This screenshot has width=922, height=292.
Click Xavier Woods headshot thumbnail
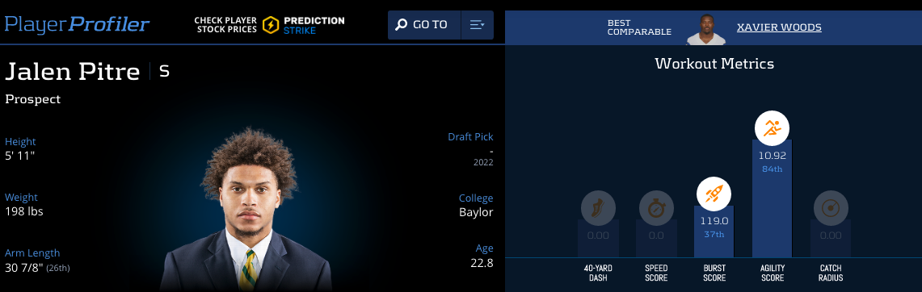(705, 29)
